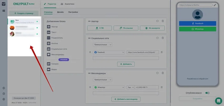This screenshot has width=224, height=106.
Task: Disable Социальные сети block with power icon
Action: (157, 38)
